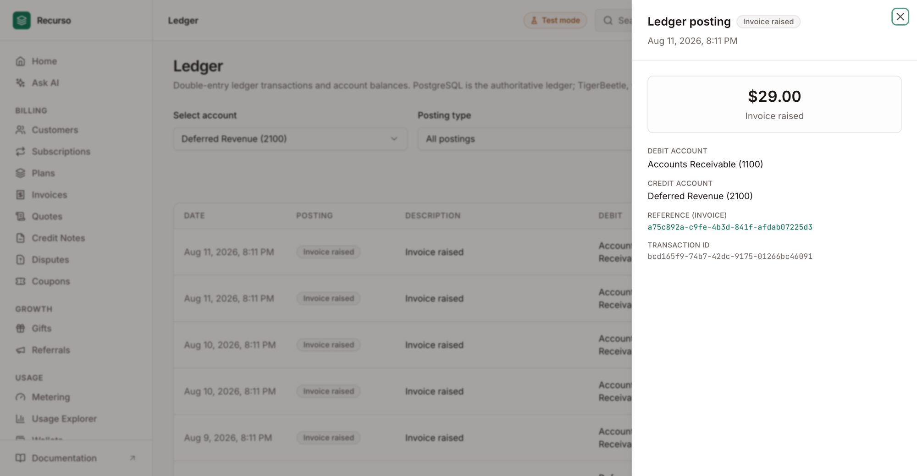This screenshot has width=917, height=476.
Task: Click the Subscriptions repeat icon
Action: [x=21, y=152]
